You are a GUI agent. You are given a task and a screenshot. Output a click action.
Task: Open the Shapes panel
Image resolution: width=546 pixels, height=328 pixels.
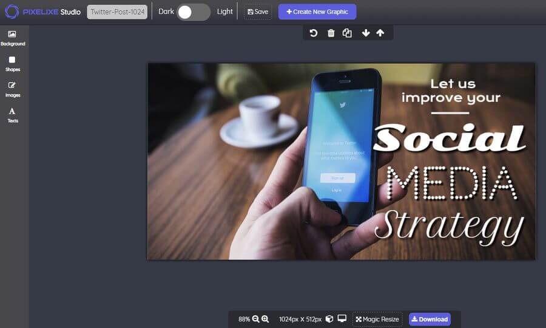(x=13, y=64)
